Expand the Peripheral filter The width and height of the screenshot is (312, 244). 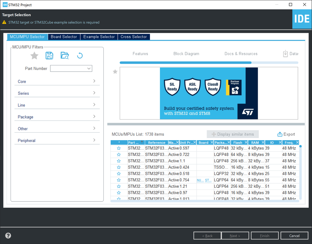click(x=57, y=140)
